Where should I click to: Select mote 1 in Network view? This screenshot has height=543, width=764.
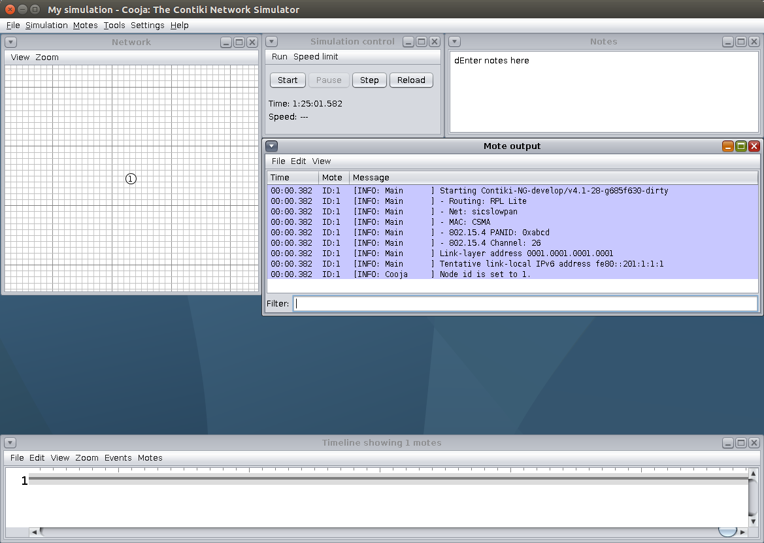point(131,179)
